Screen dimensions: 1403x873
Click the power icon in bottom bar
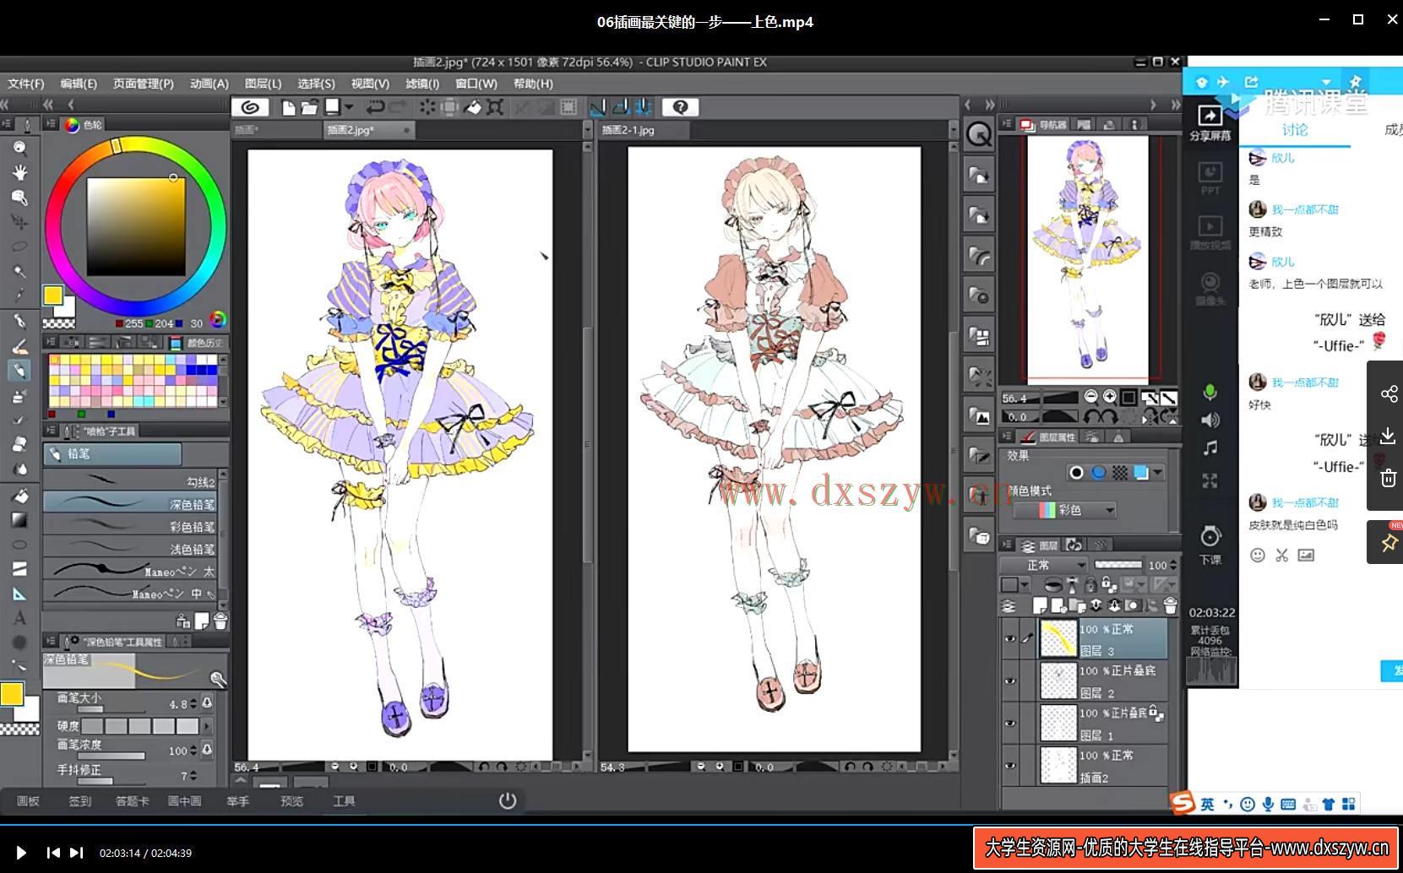point(507,800)
